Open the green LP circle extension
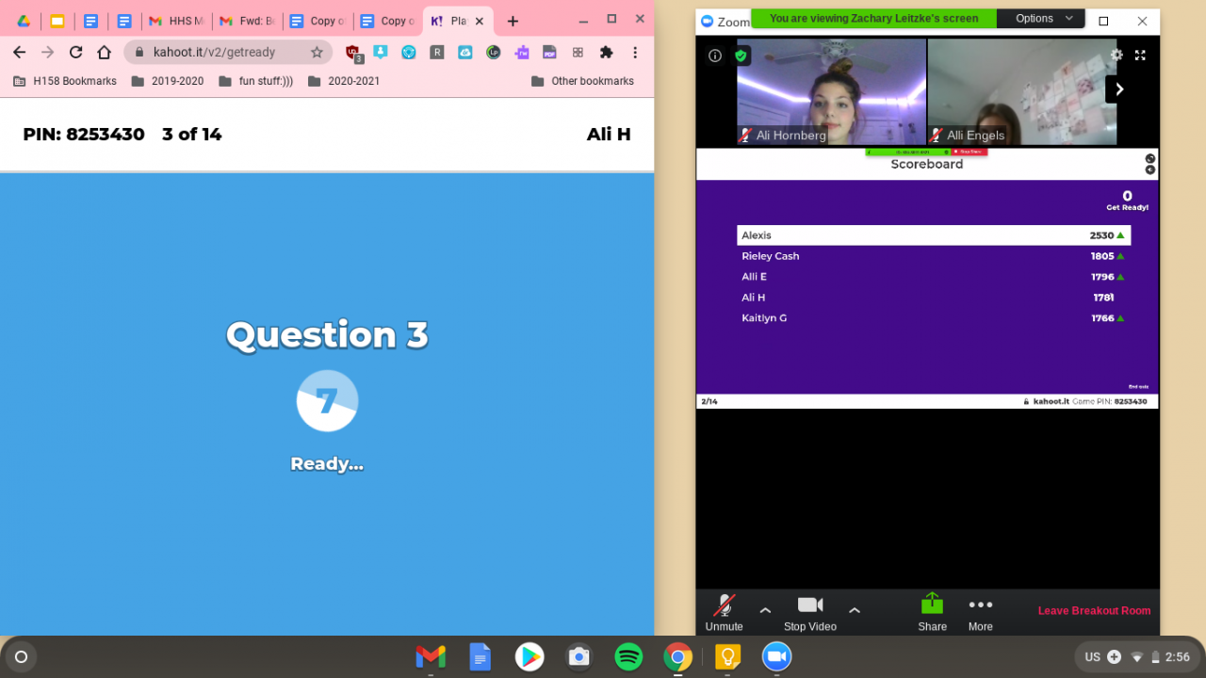This screenshot has height=678, width=1206. point(494,53)
